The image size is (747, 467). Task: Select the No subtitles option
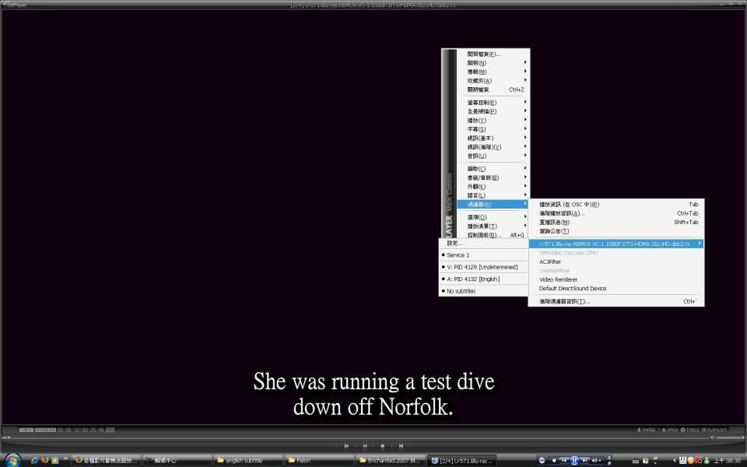pyautogui.click(x=483, y=290)
